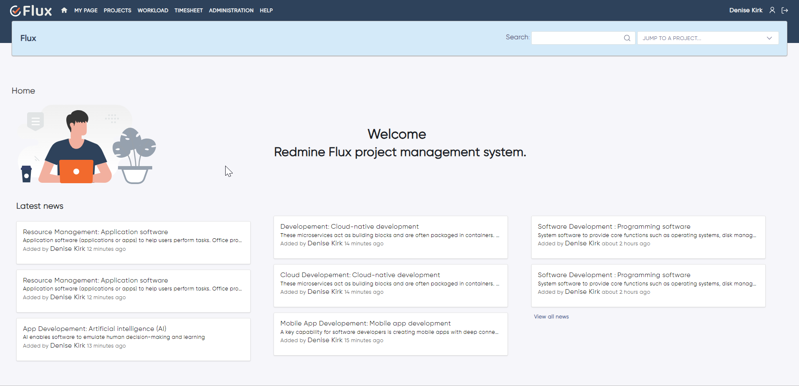Open first Software Development Programming software news
This screenshot has width=799, height=386.
point(613,227)
